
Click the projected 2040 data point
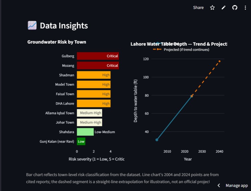click(220, 61)
